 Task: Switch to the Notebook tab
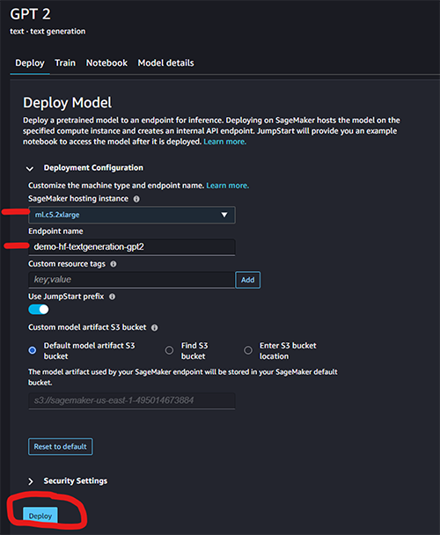pos(106,63)
